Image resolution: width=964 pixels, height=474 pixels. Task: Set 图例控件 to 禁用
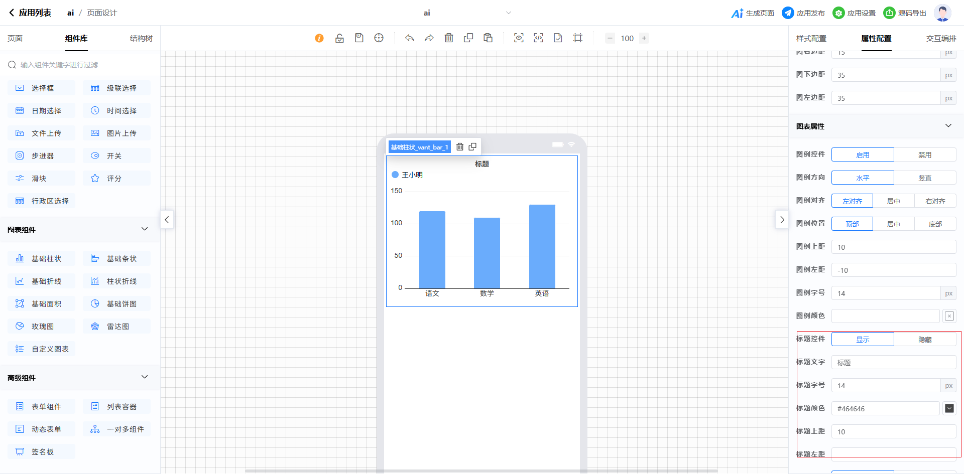point(924,155)
